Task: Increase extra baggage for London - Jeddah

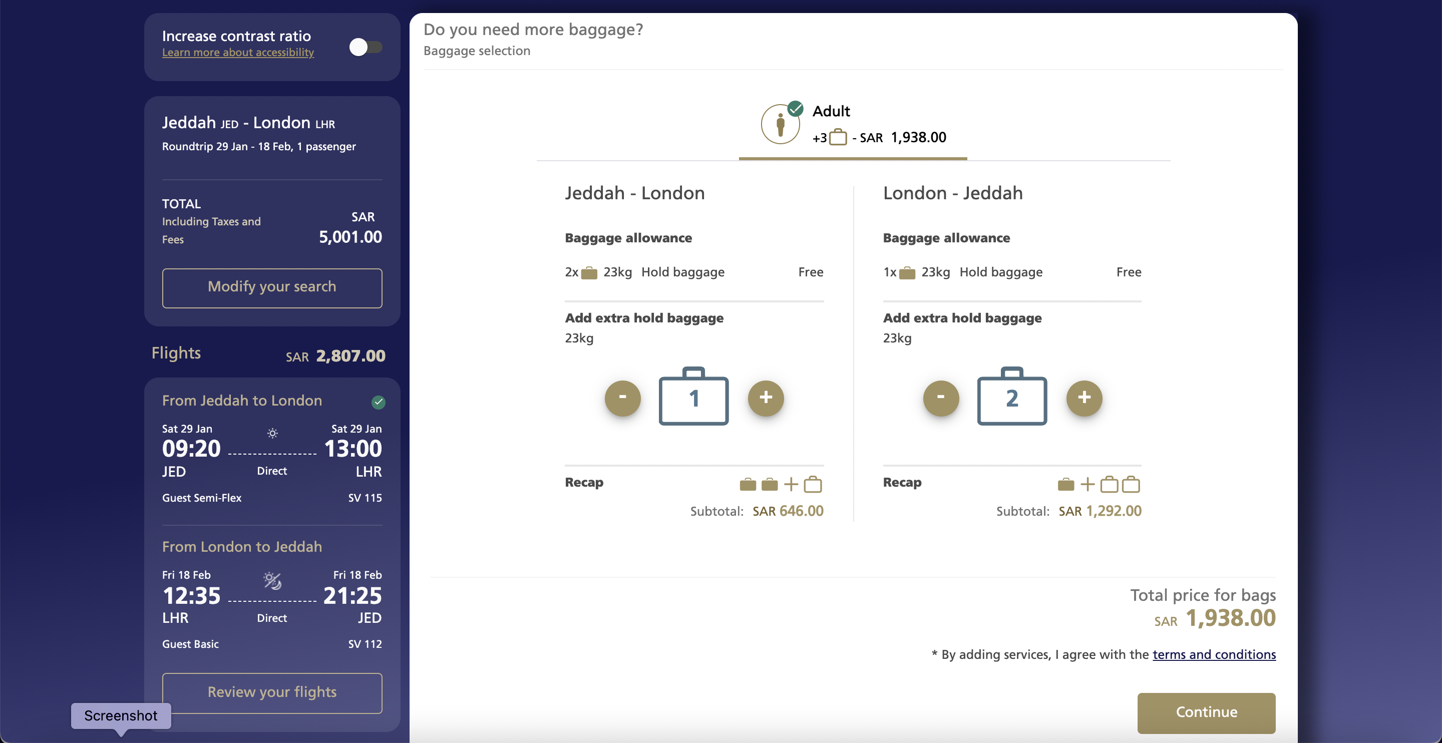Action: [1085, 398]
